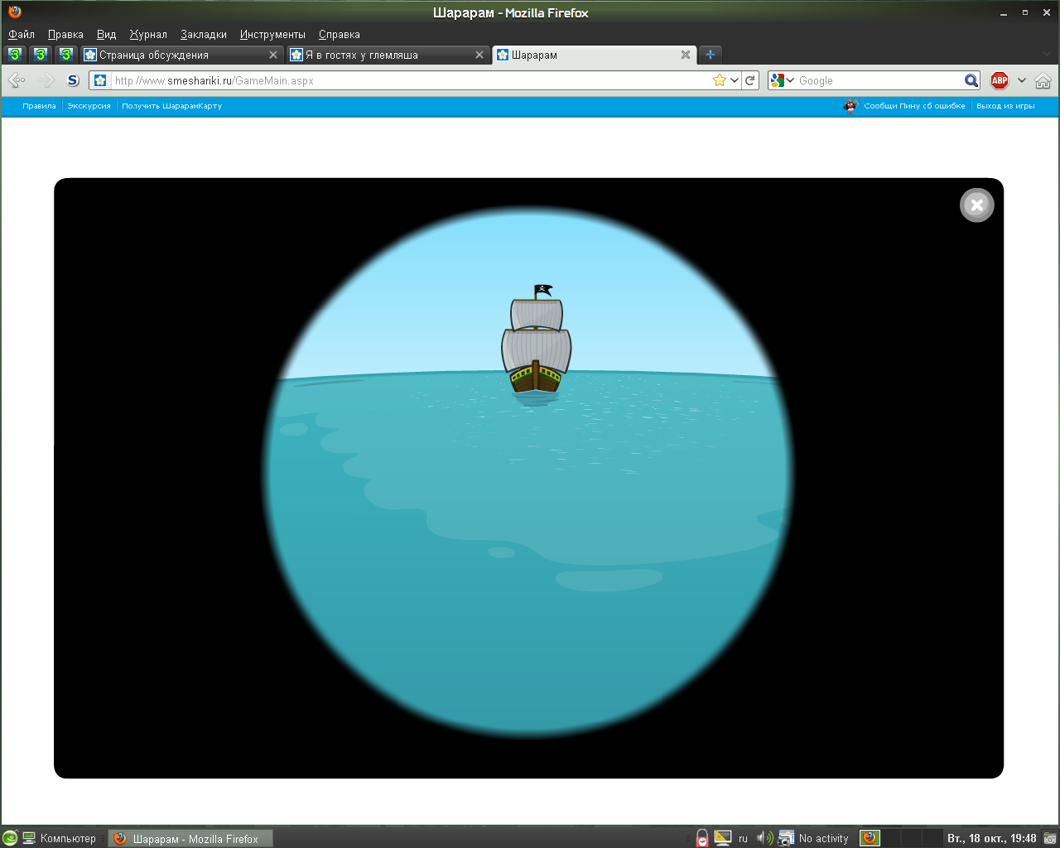The height and width of the screenshot is (848, 1060).
Task: Click the blue S toolbar icon
Action: pos(73,80)
